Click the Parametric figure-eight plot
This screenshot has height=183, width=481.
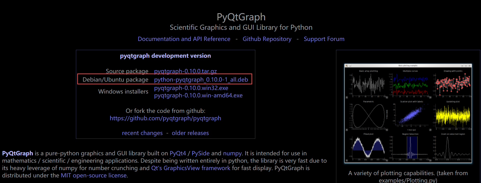pos(368,116)
